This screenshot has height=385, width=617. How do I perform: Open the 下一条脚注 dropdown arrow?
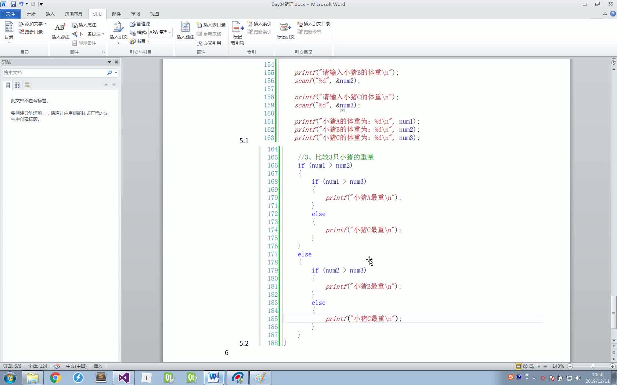pos(104,34)
